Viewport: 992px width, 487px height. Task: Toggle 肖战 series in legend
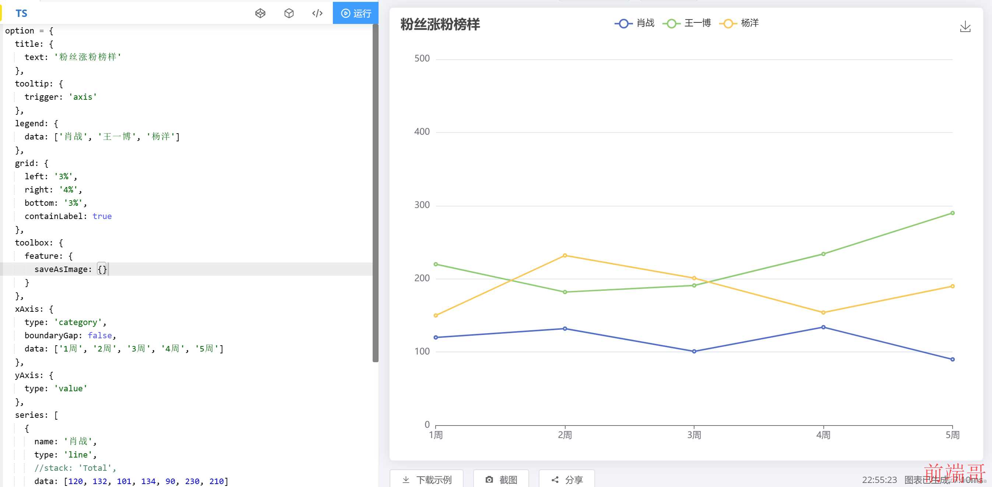(634, 23)
